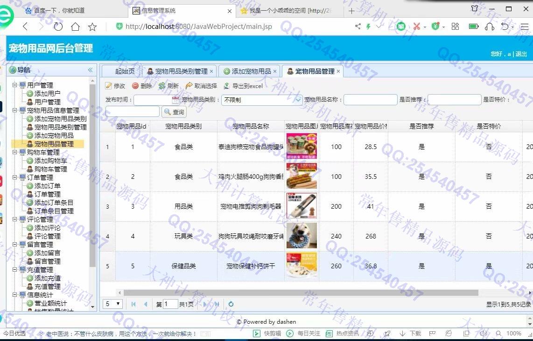Collapse the 购物车管理 tree node
This screenshot has height=341, width=533.
coord(15,152)
